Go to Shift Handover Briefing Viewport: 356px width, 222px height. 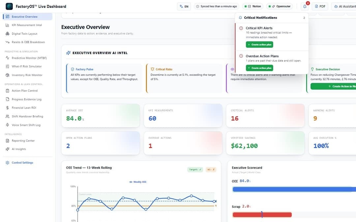pyautogui.click(x=28, y=116)
